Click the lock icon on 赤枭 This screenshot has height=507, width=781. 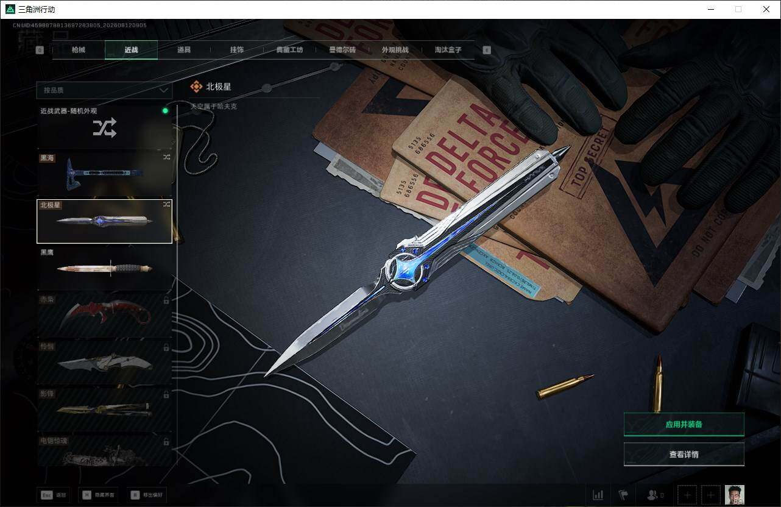coord(166,300)
